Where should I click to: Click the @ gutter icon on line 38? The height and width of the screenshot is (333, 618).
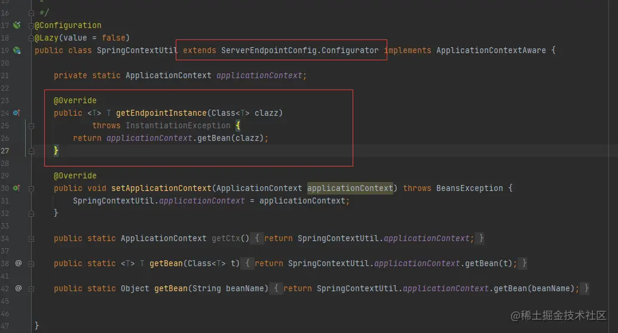coord(18,263)
